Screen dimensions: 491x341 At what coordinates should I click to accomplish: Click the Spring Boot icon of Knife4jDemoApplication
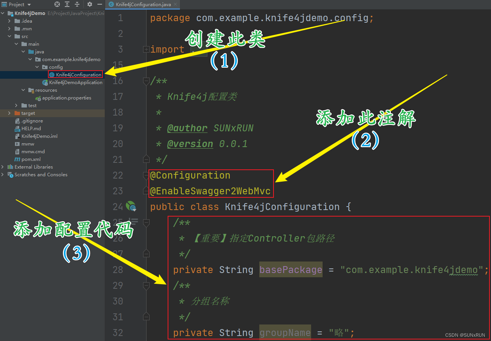click(45, 83)
